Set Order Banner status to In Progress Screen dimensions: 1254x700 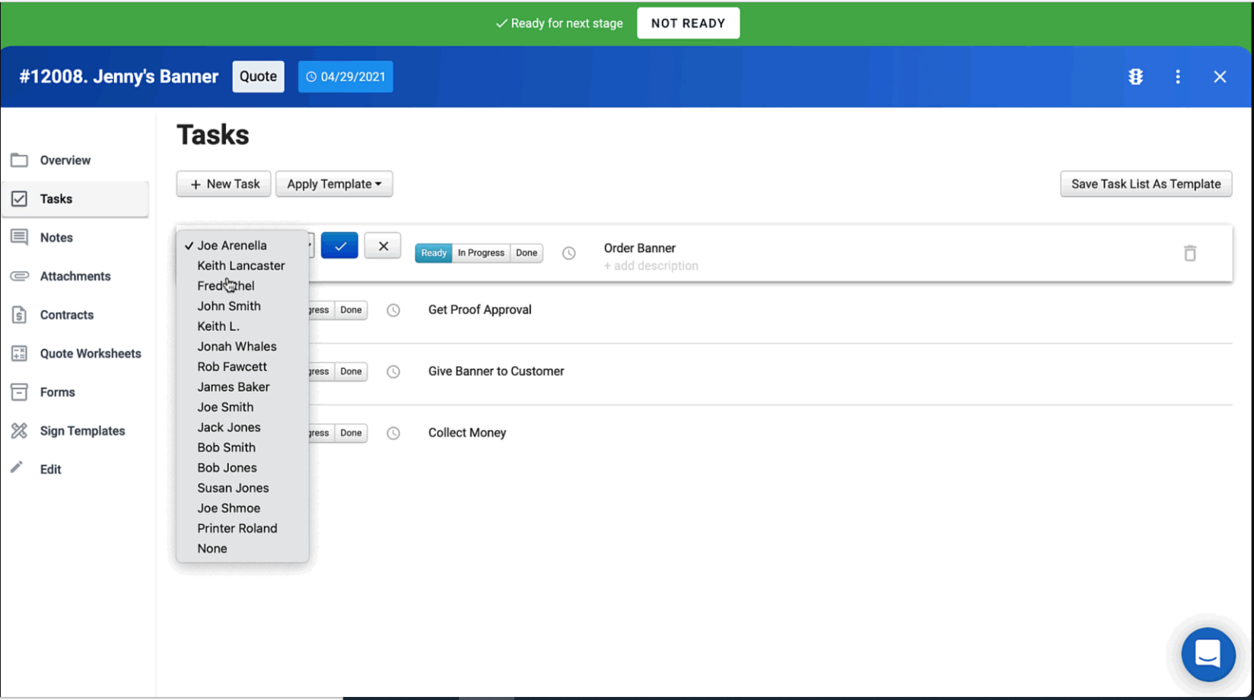point(480,253)
